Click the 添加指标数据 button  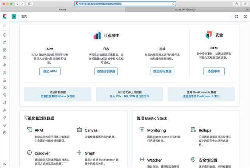(162, 72)
